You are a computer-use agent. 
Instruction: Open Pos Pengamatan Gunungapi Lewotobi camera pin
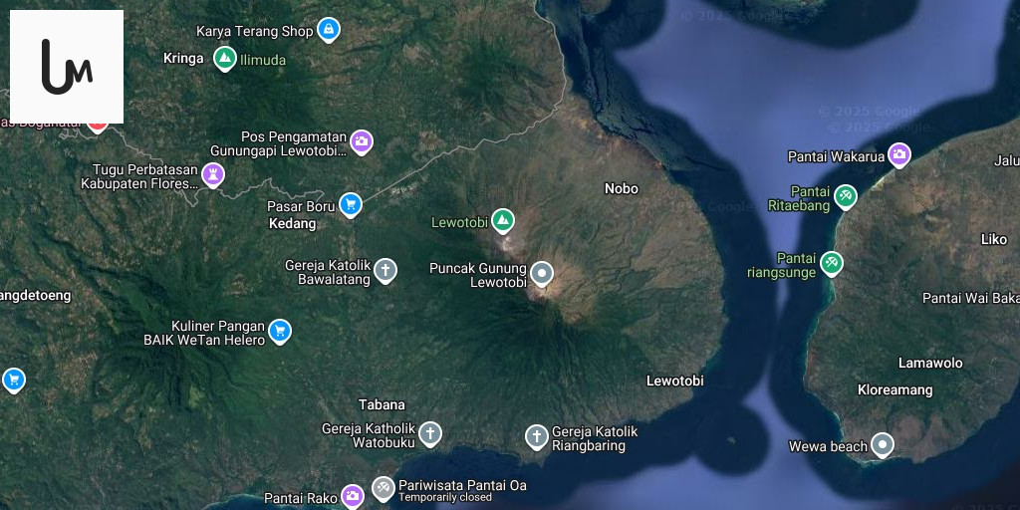tap(362, 142)
